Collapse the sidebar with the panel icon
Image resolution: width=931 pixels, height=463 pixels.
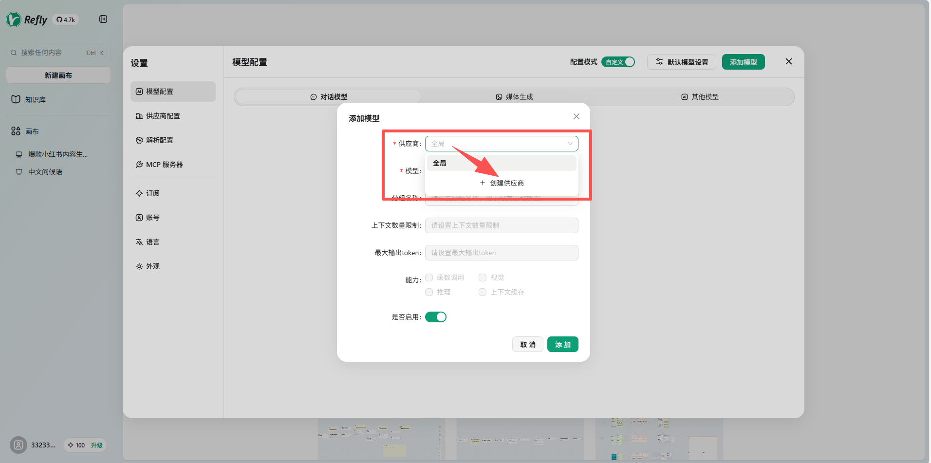(x=103, y=19)
